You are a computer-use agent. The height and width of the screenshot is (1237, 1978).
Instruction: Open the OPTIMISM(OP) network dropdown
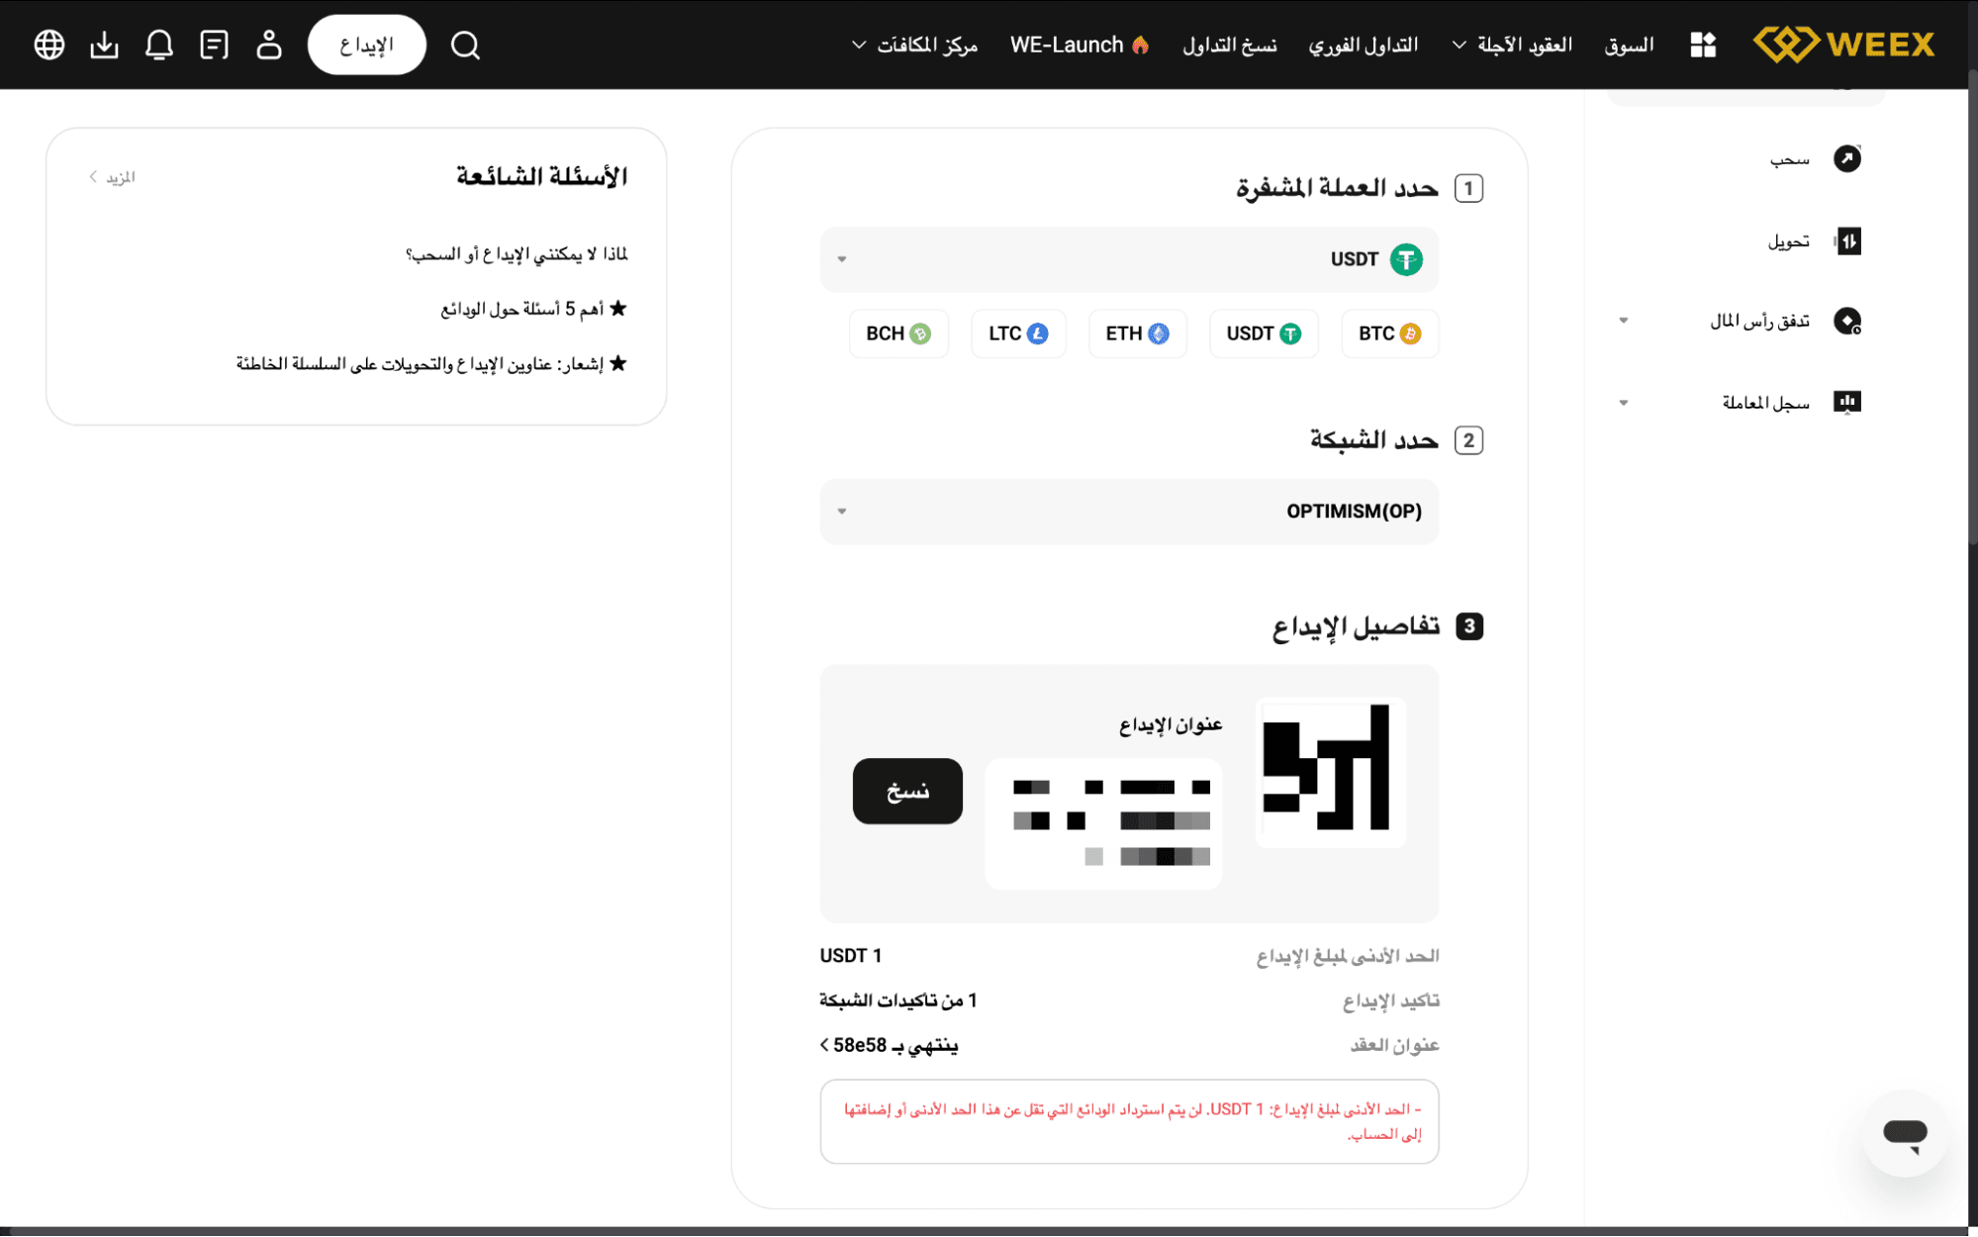coord(1129,512)
